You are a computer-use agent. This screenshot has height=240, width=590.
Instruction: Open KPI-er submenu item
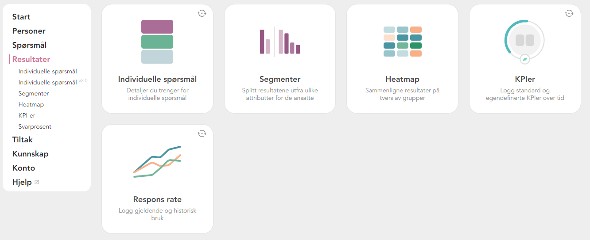(x=27, y=115)
